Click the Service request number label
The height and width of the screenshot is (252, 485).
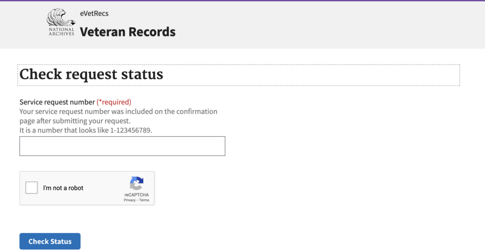[x=57, y=102]
